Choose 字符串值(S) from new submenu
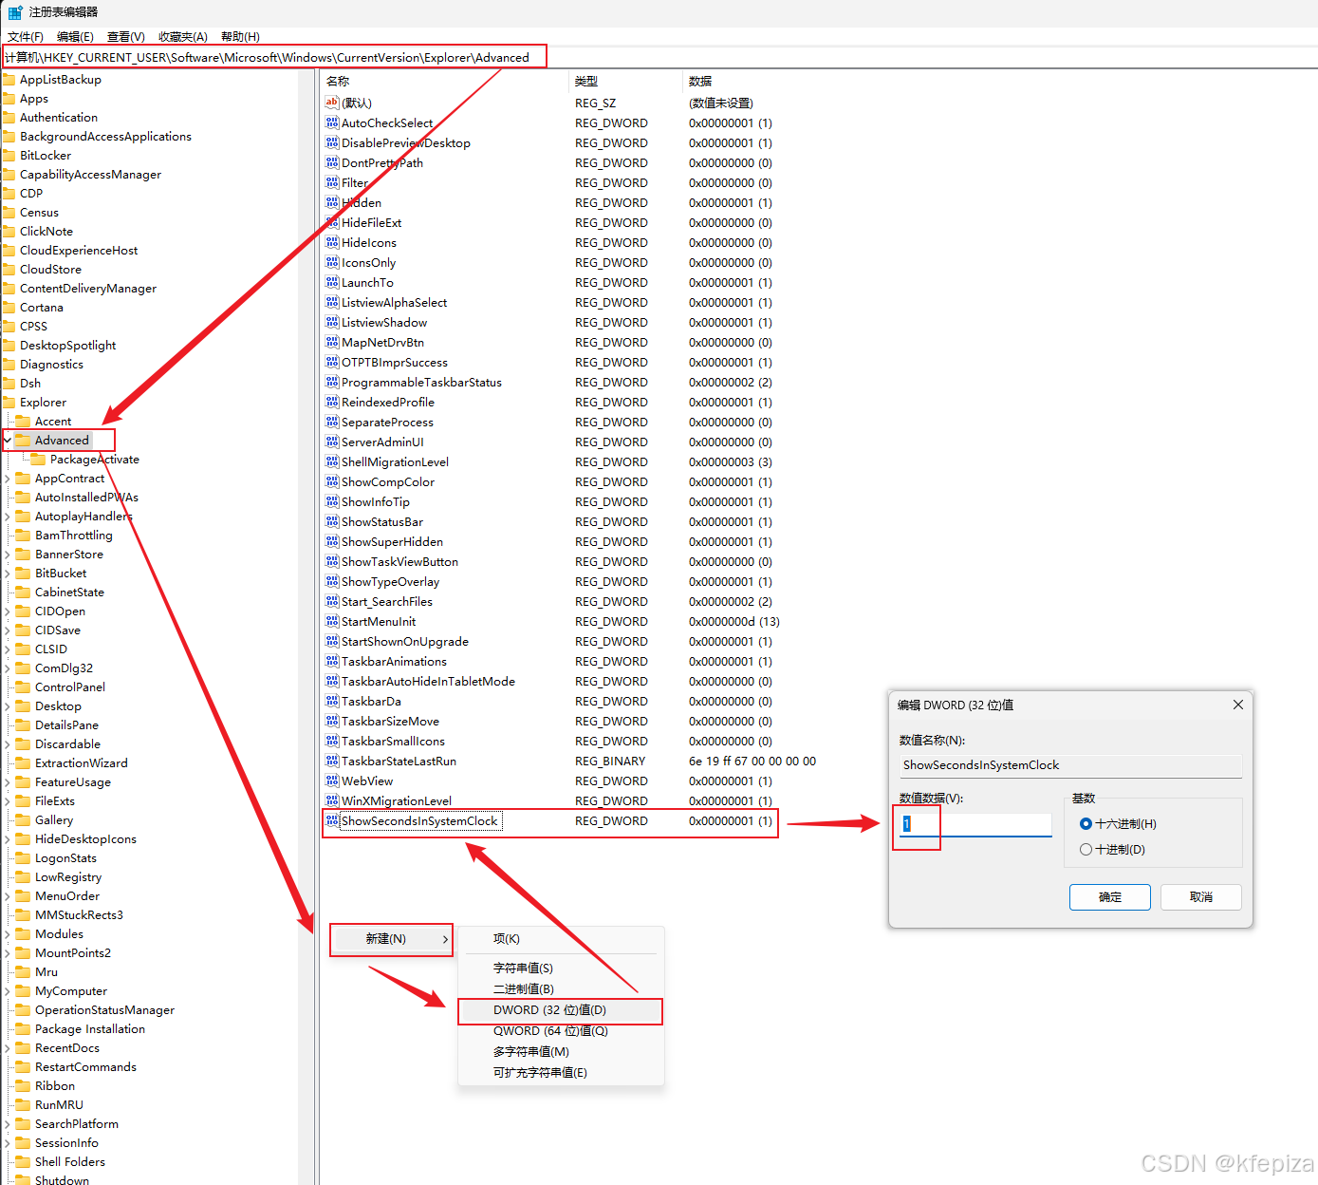The image size is (1318, 1185). (x=560, y=969)
